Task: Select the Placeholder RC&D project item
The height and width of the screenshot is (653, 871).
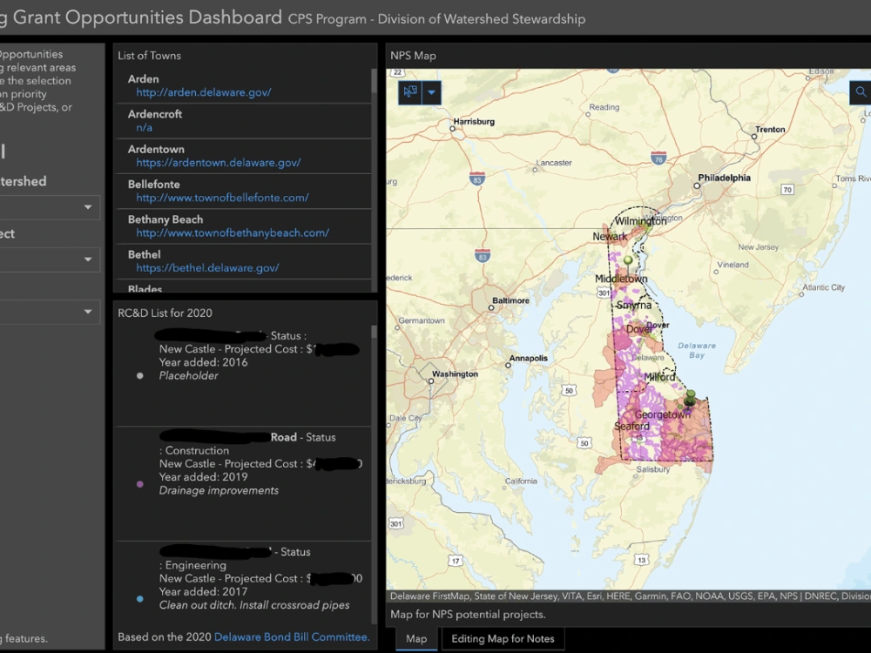Action: (x=243, y=375)
